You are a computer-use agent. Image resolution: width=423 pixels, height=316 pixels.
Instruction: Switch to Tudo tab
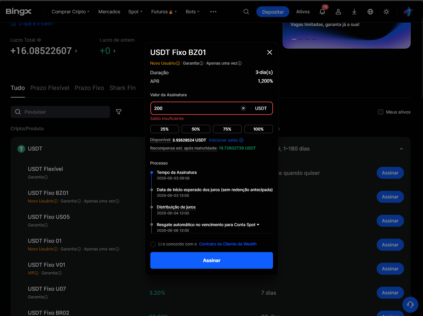[18, 88]
